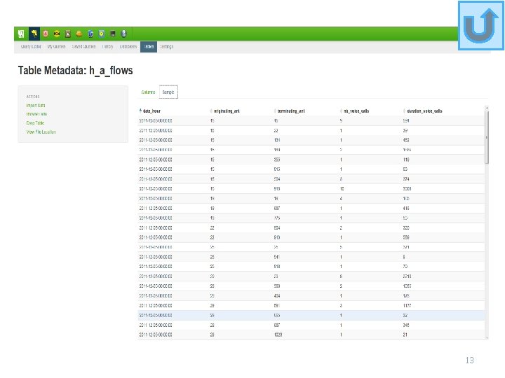Image resolution: width=505 pixels, height=378 pixels.
Task: Click the View File Location link
Action: 41,132
